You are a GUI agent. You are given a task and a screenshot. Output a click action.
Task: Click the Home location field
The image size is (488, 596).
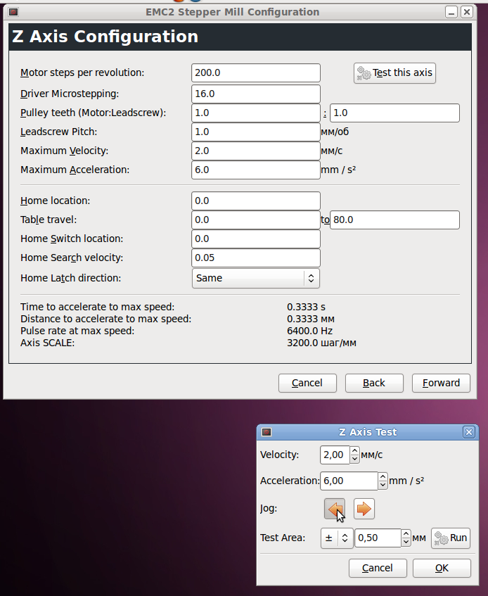click(256, 201)
